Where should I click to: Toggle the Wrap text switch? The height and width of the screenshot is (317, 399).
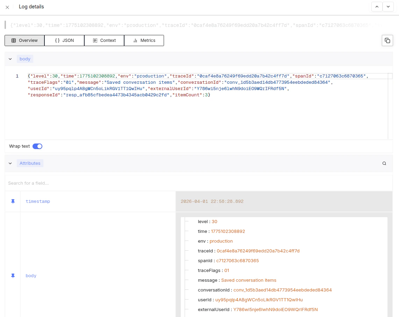point(37,146)
